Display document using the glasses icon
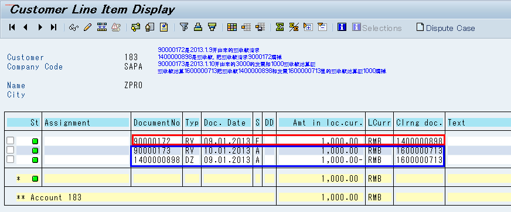Viewport: 511px width, 212px height. tap(74, 27)
